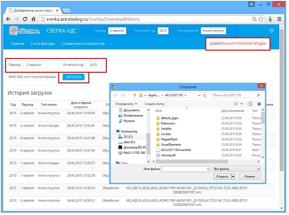Open the view options dropdown in the file dialog
Screen dimensions: 289x215
[x=241, y=104]
